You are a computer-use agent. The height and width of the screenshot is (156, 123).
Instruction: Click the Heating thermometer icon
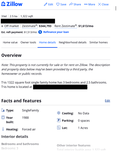[3, 129]
